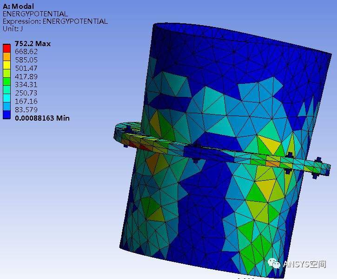Select the 334.31 legend value

[26, 85]
